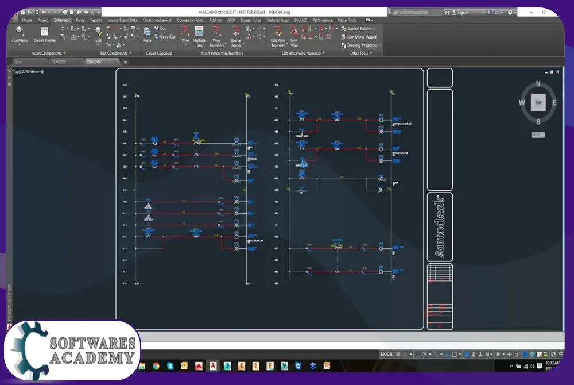Open the Import/Export Data tab
The width and height of the screenshot is (574, 385).
(122, 20)
